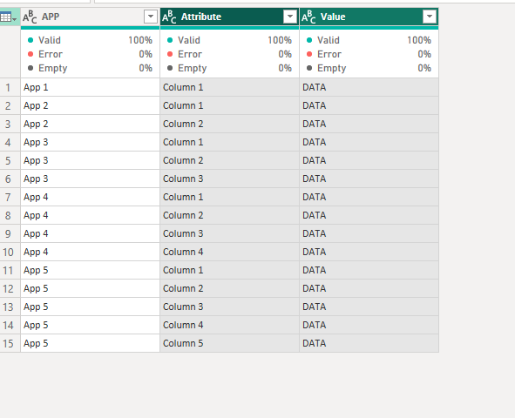This screenshot has height=418, width=515.
Task: Click Valid 100% in APP column quality
Action: click(x=90, y=40)
